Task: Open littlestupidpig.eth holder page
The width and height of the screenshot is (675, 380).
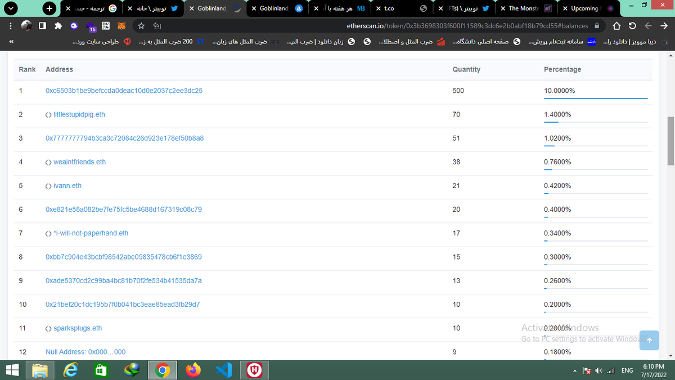Action: pyautogui.click(x=79, y=114)
